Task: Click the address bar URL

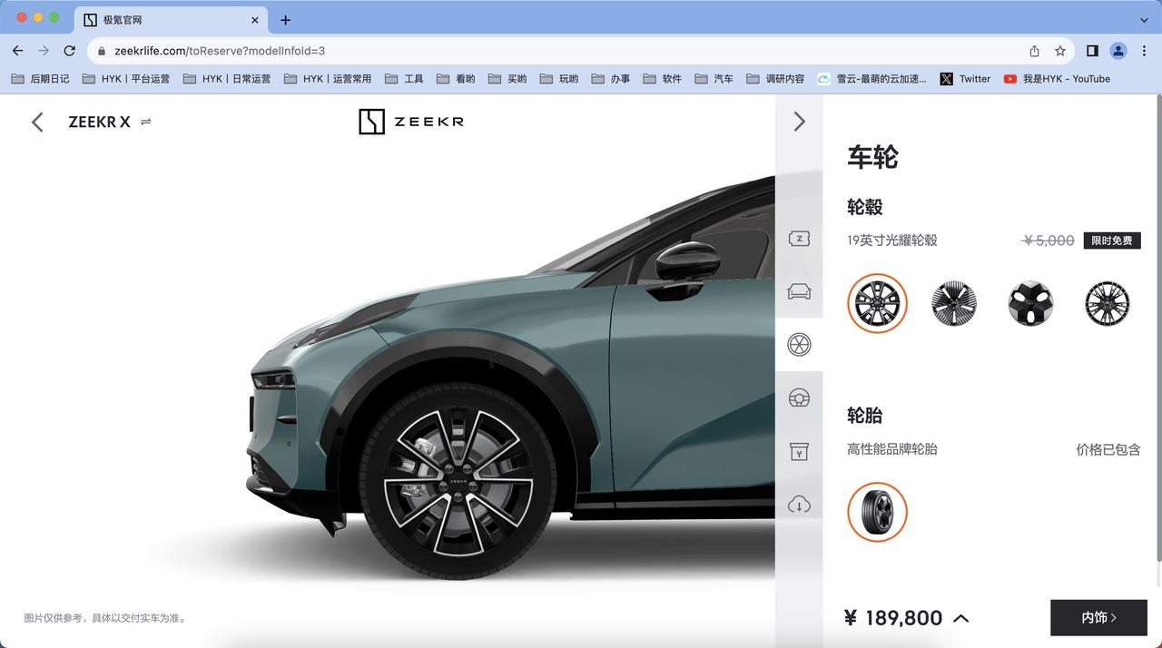Action: point(220,51)
